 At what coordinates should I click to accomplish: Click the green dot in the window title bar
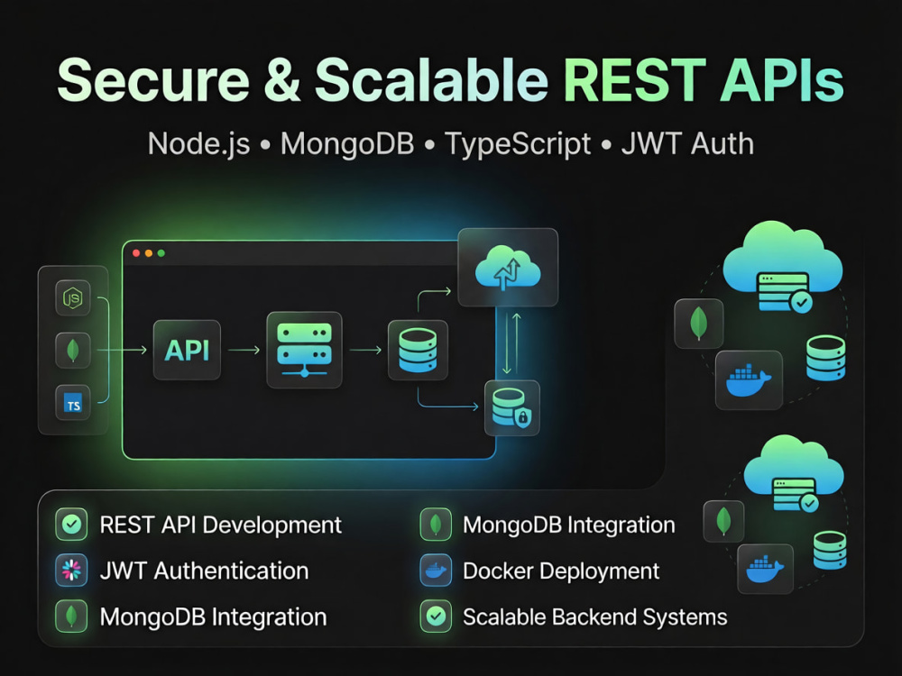(161, 253)
